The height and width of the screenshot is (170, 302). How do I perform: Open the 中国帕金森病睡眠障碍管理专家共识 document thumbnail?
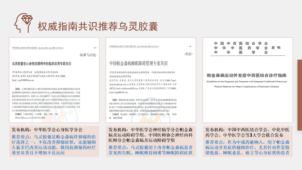click(x=151, y=80)
